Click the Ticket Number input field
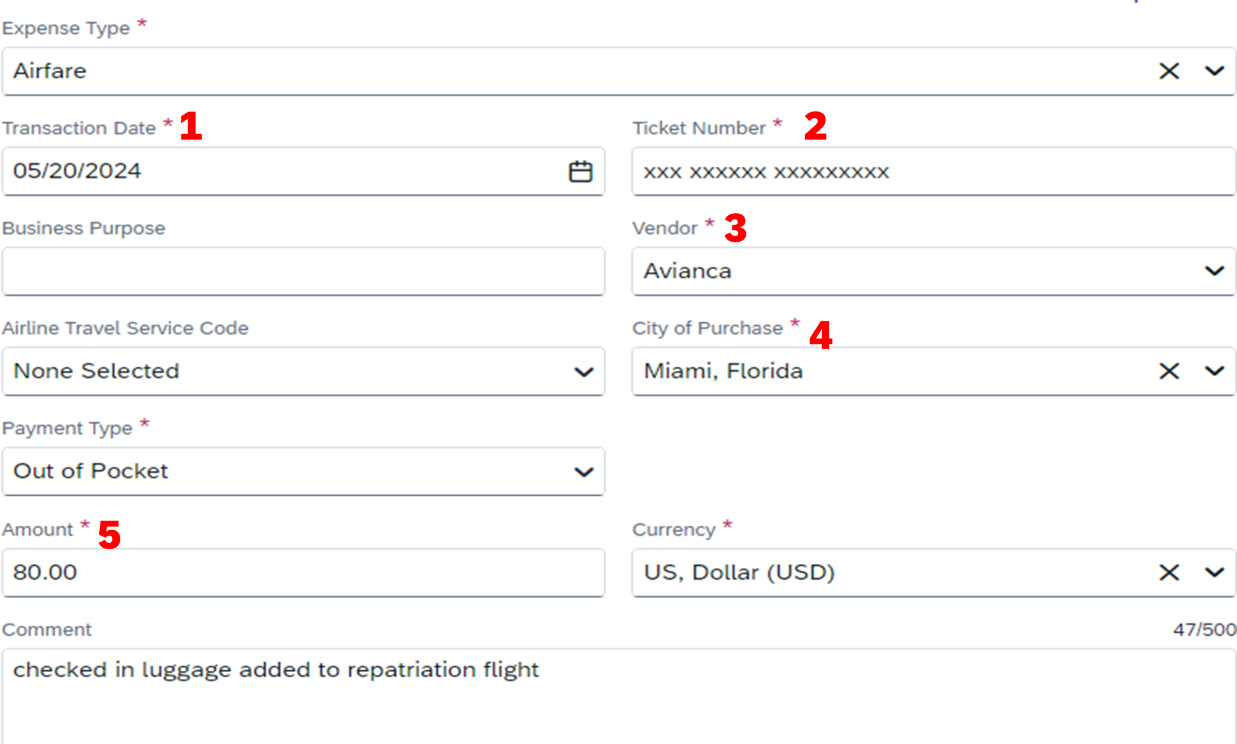The image size is (1237, 744). click(933, 171)
